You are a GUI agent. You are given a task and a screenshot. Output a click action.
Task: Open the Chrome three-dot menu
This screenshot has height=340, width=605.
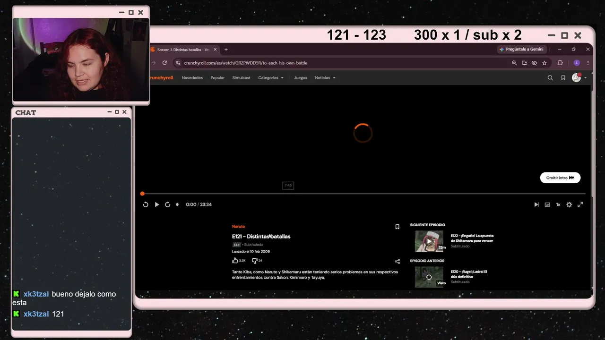pos(588,63)
